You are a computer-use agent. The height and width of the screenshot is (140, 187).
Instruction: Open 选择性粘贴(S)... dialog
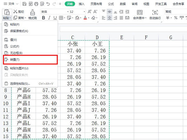[x=30, y=84]
